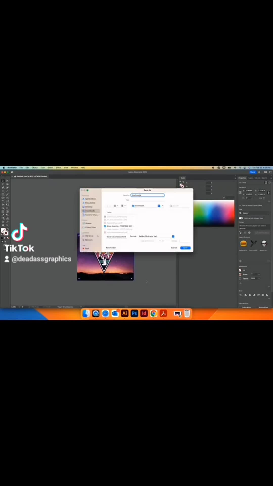This screenshot has height=486, width=273.
Task: Click the burger sample prompt thumbnail
Action: point(243,244)
